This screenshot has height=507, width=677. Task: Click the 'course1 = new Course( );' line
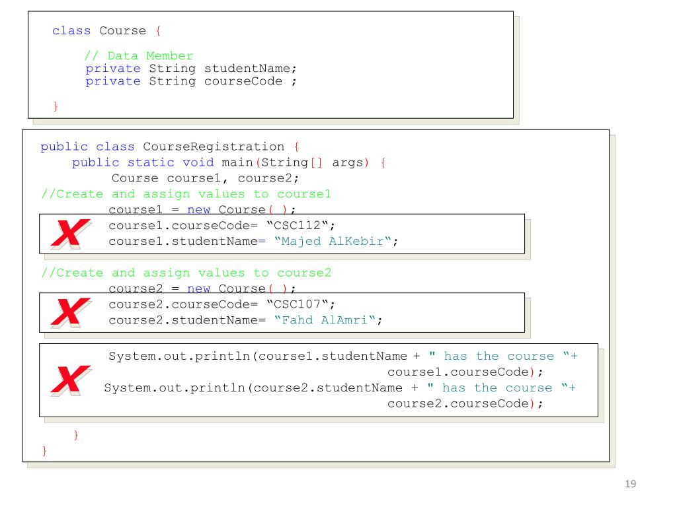202,209
